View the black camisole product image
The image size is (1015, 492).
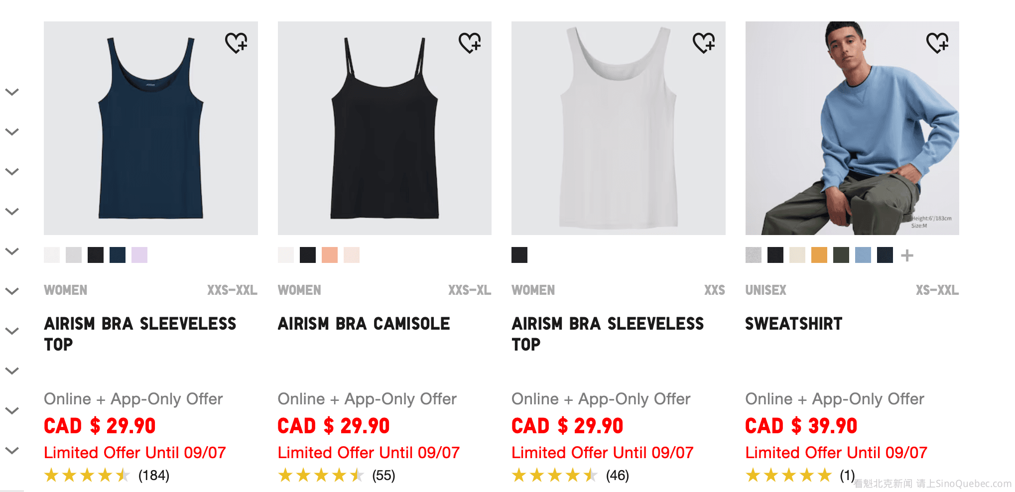point(384,128)
